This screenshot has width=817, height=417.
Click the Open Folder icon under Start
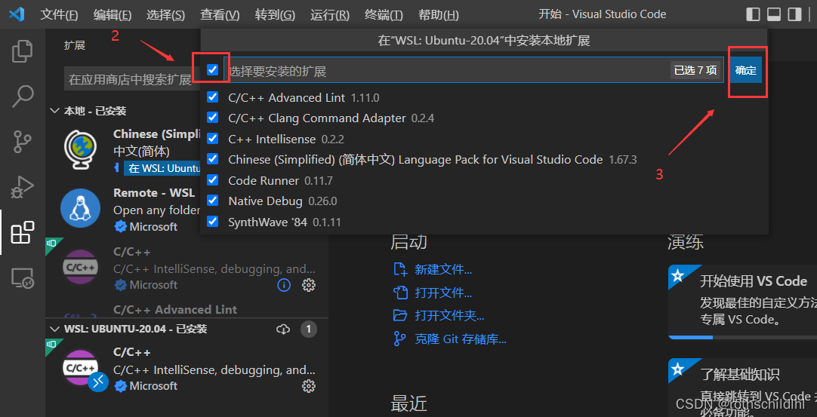click(399, 315)
